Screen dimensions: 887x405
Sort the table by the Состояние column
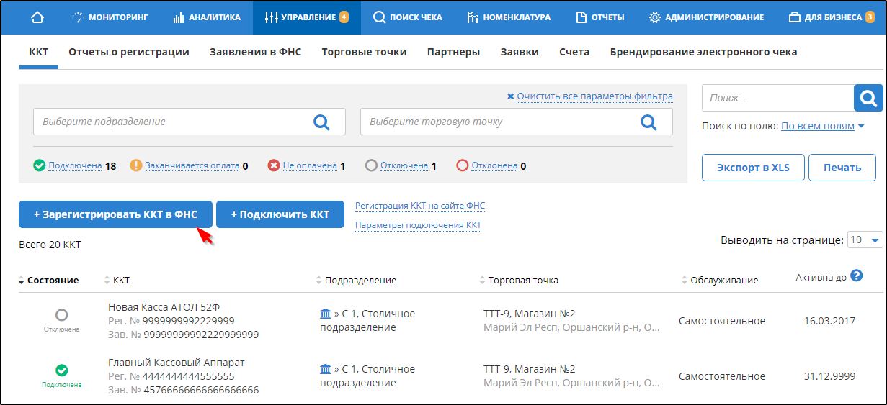coord(52,280)
